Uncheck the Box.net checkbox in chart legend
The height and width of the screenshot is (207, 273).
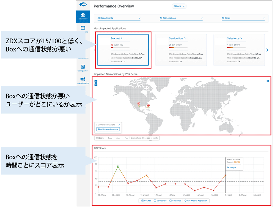(x=143, y=201)
